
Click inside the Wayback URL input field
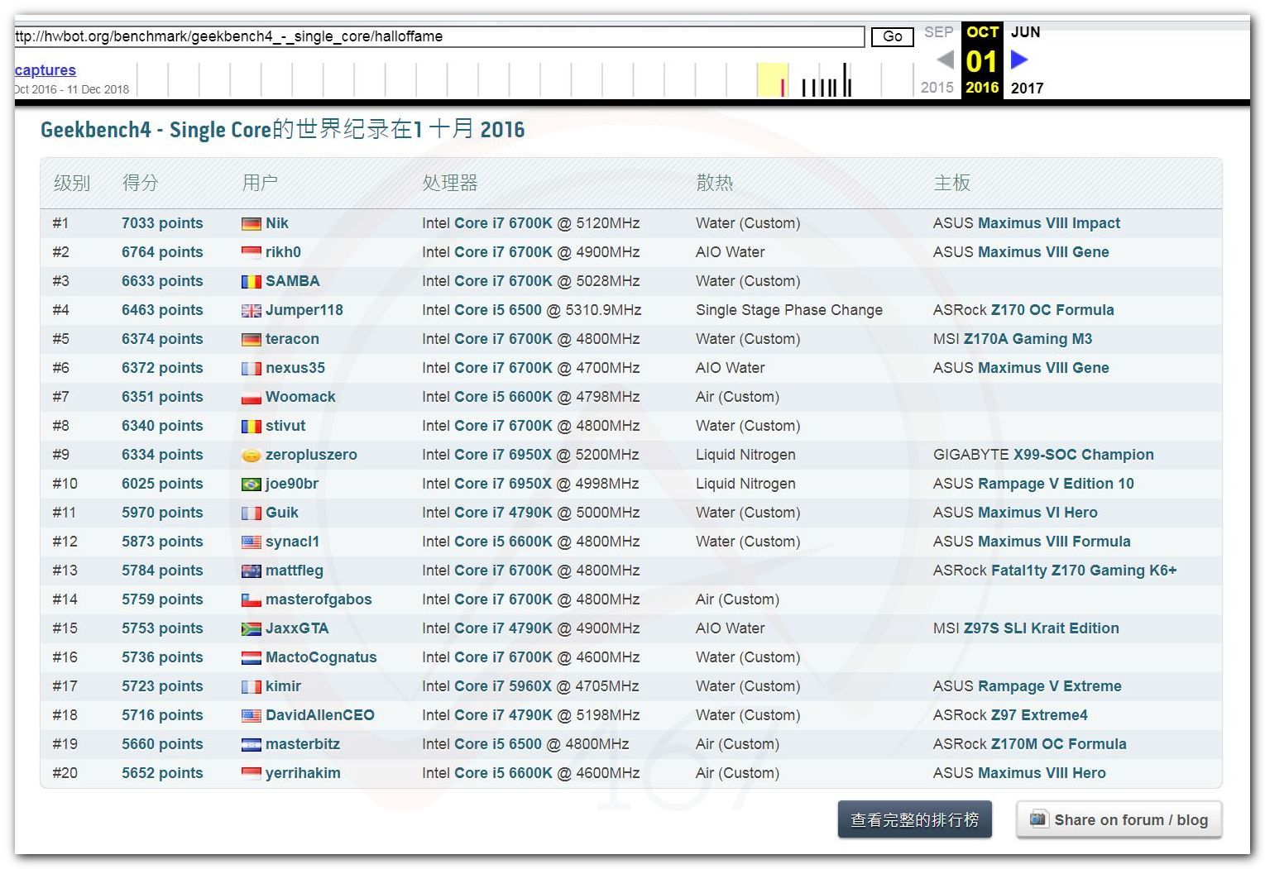[x=438, y=36]
